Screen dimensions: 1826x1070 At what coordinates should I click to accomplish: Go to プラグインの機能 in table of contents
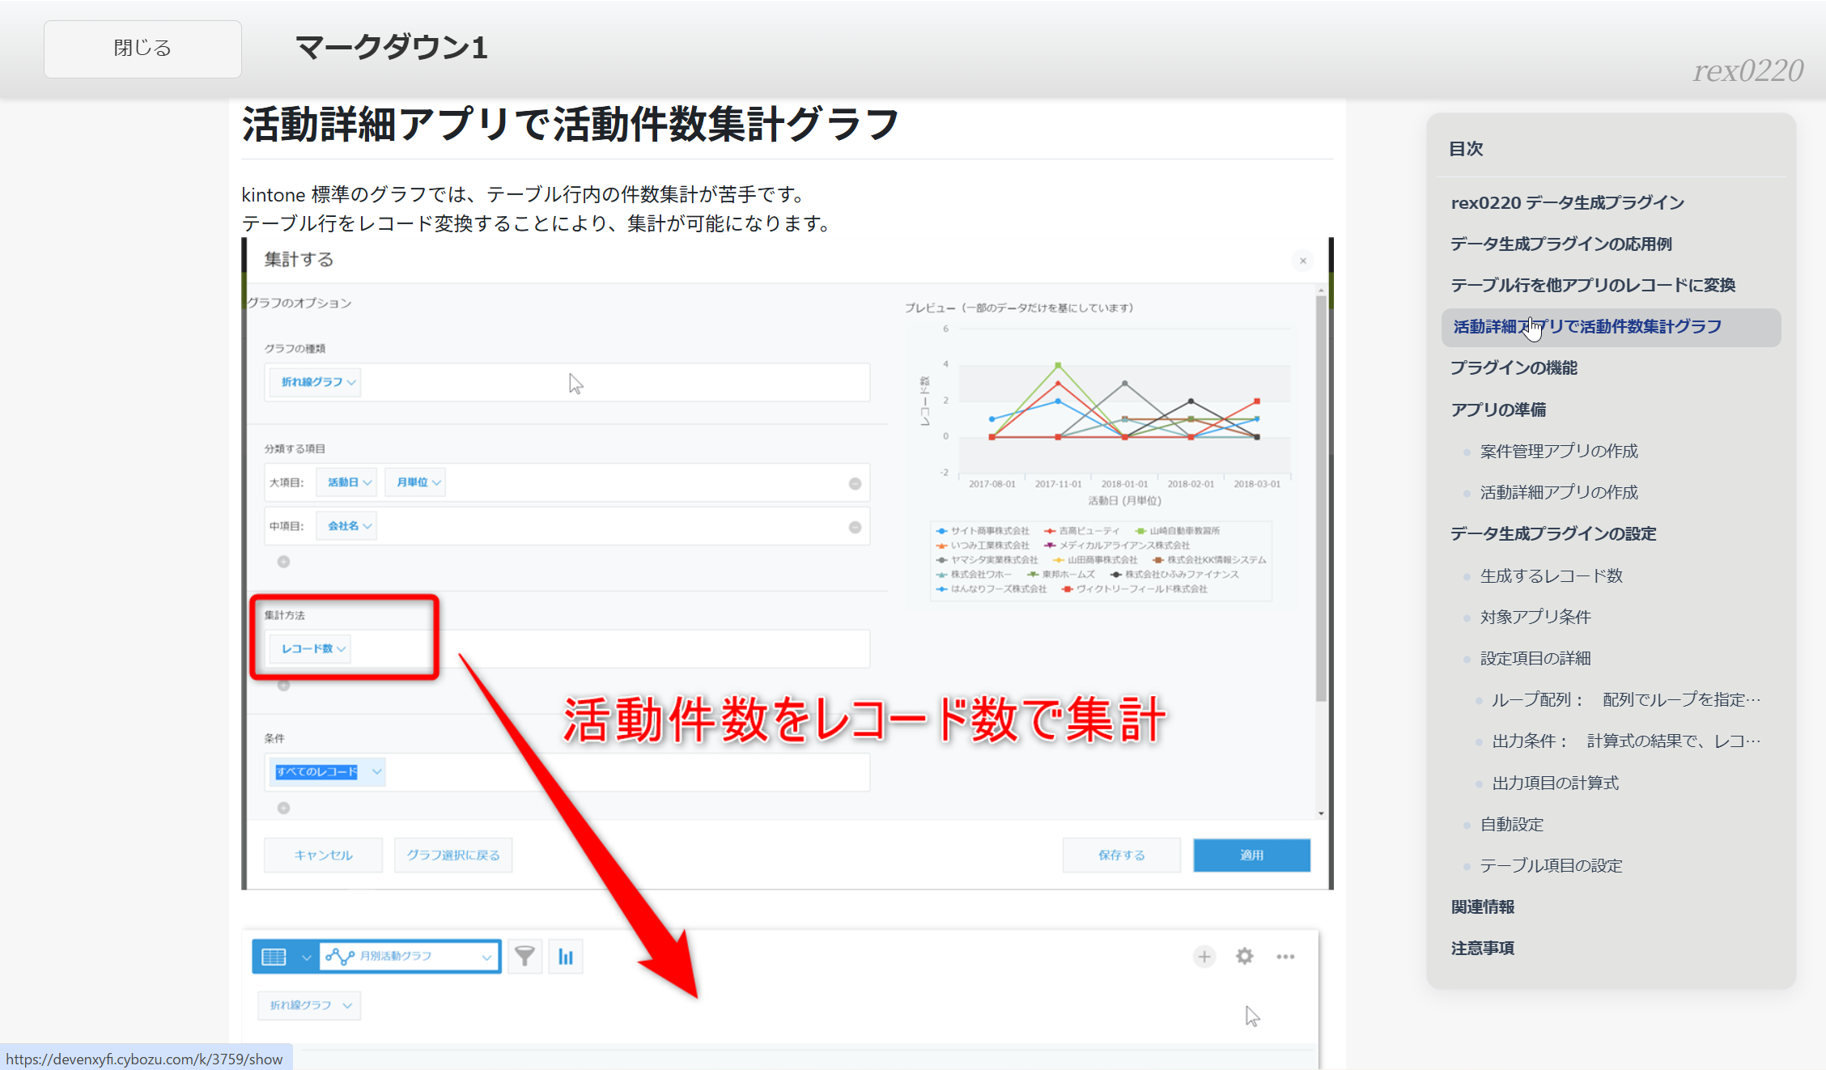1514,367
